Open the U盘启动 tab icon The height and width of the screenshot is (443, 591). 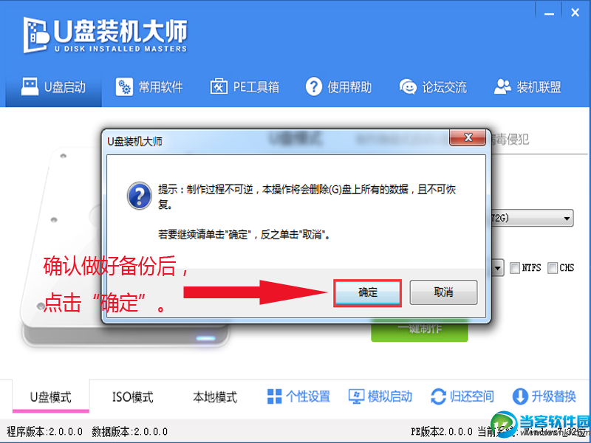point(30,87)
